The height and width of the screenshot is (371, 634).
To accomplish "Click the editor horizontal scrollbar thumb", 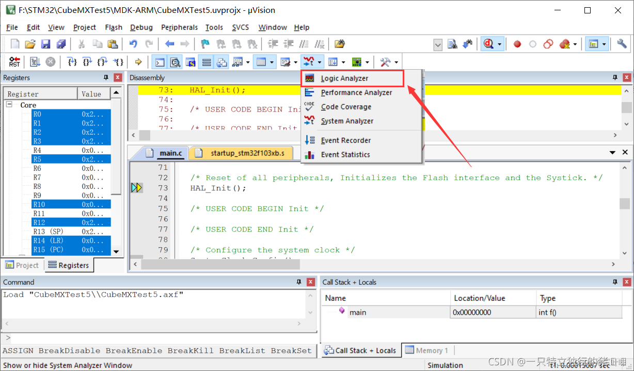I will (220, 264).
